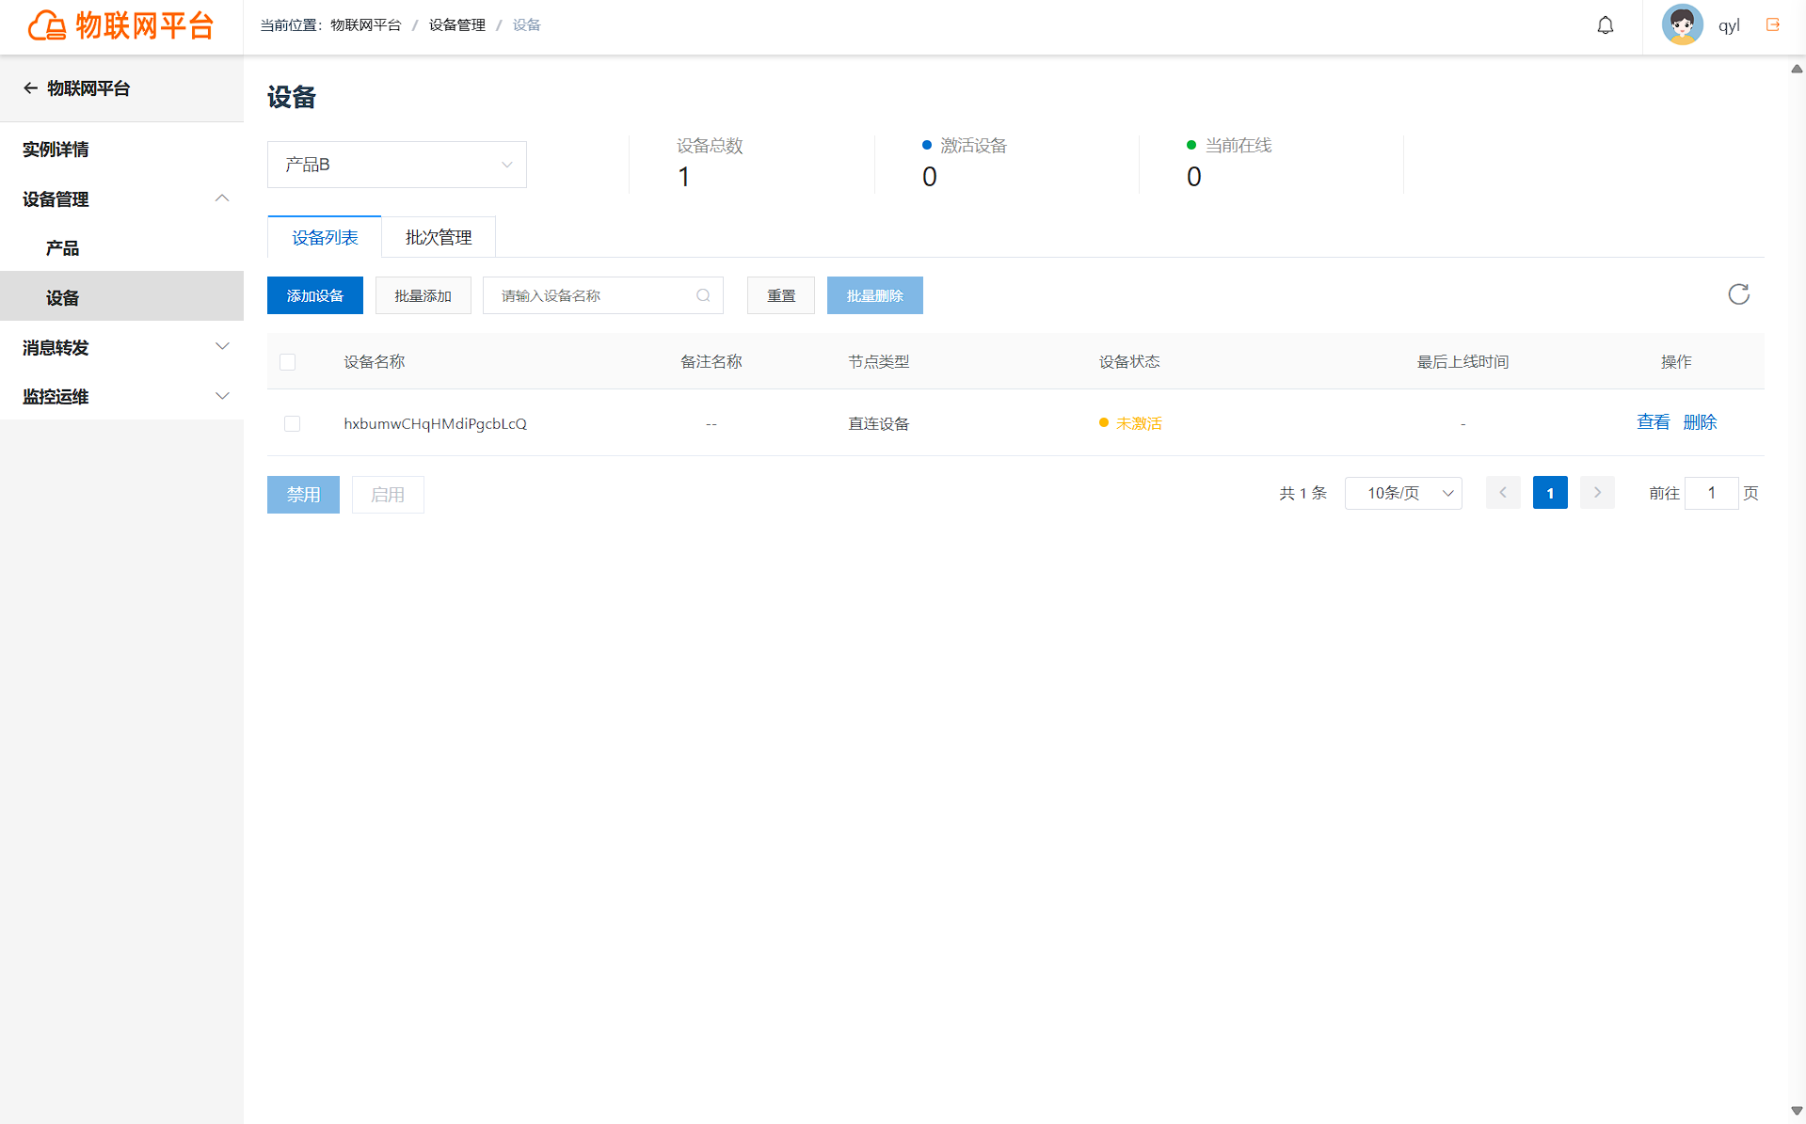Click the back arrow beside 物联网平台
1806x1124 pixels.
click(30, 88)
